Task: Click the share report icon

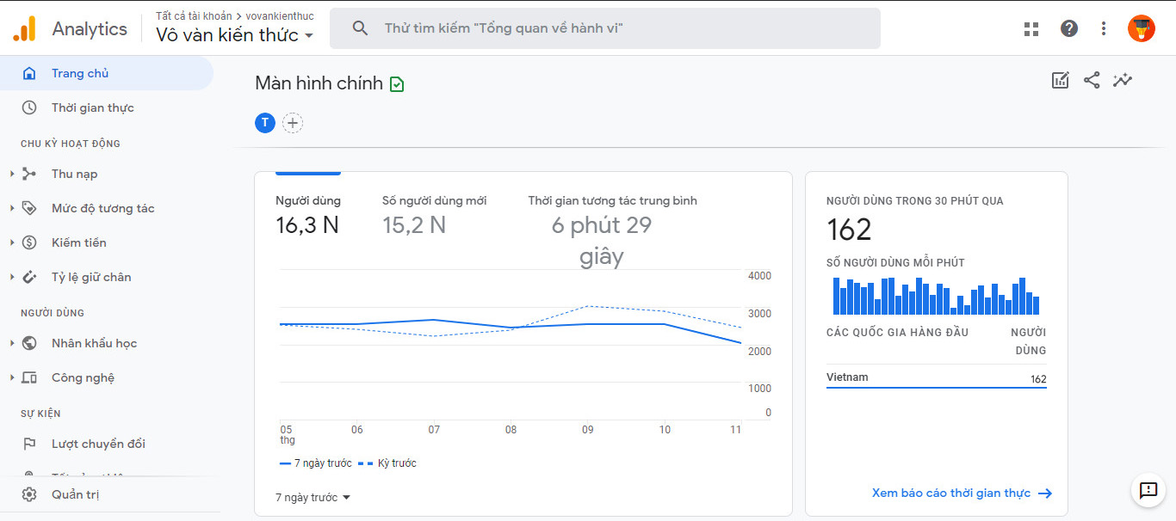Action: pos(1092,81)
